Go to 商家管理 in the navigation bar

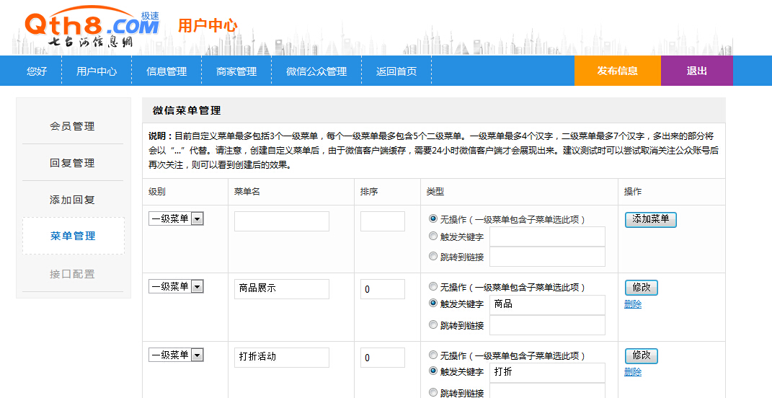coord(236,71)
